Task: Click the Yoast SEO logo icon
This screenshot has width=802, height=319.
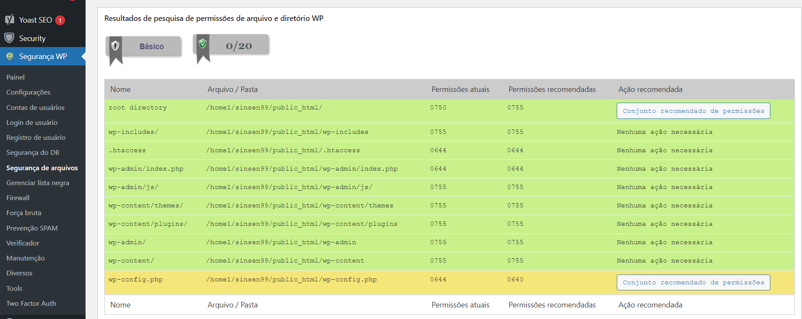Action: coord(9,20)
